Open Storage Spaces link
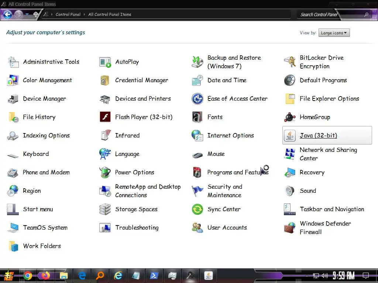 [136, 209]
